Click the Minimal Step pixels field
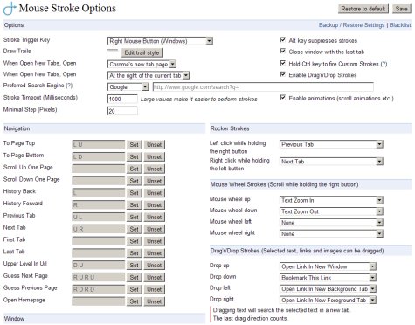This screenshot has width=415, height=325. coord(122,111)
